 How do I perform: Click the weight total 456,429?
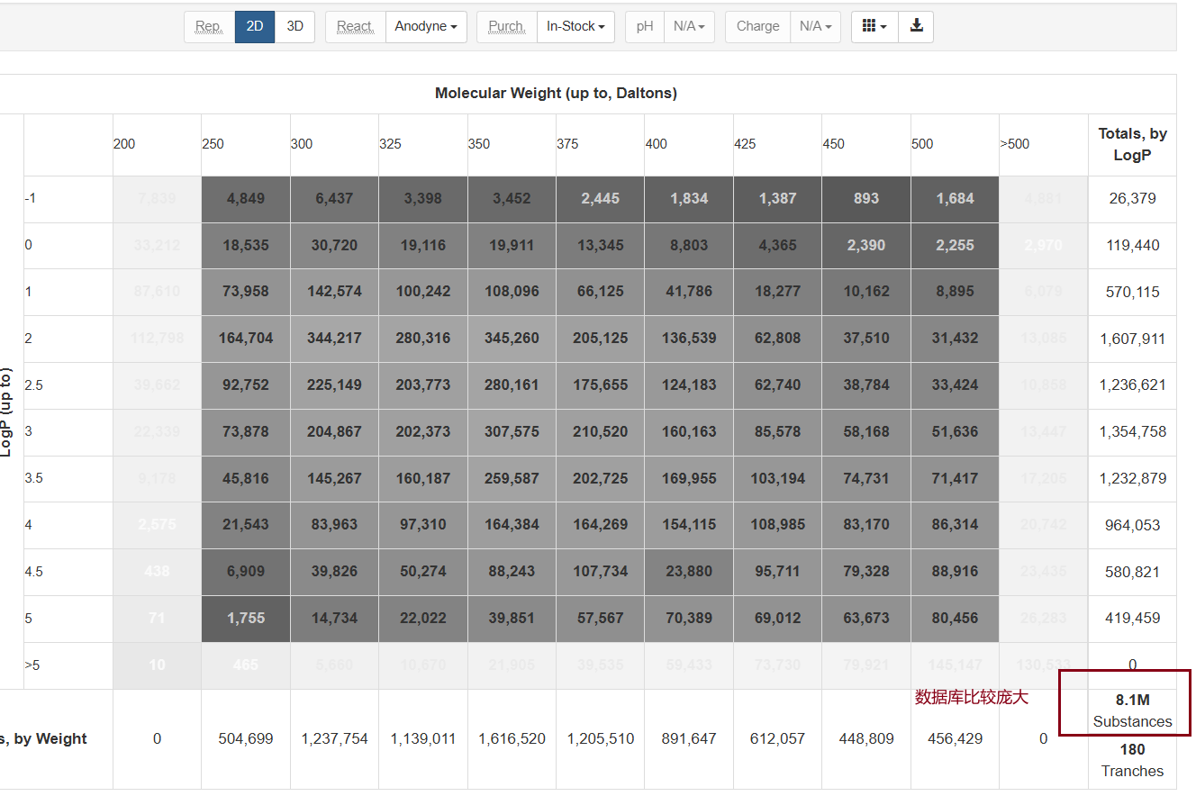955,739
